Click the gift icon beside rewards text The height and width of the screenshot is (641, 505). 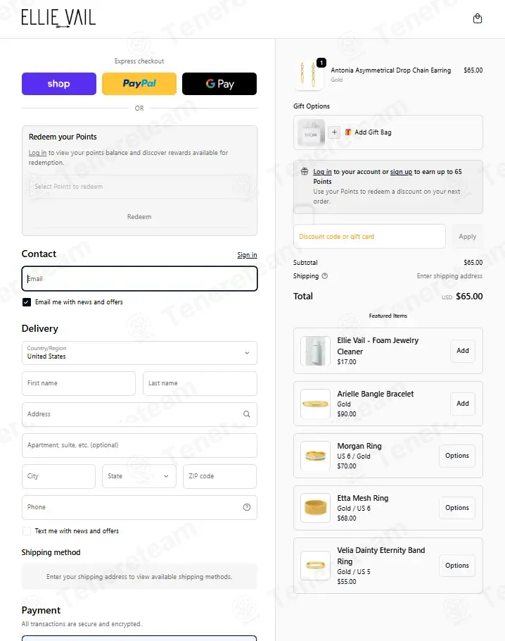pos(305,172)
